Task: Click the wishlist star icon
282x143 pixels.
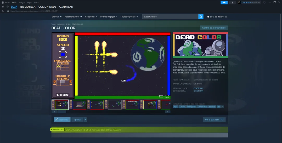Action: (x=208, y=17)
